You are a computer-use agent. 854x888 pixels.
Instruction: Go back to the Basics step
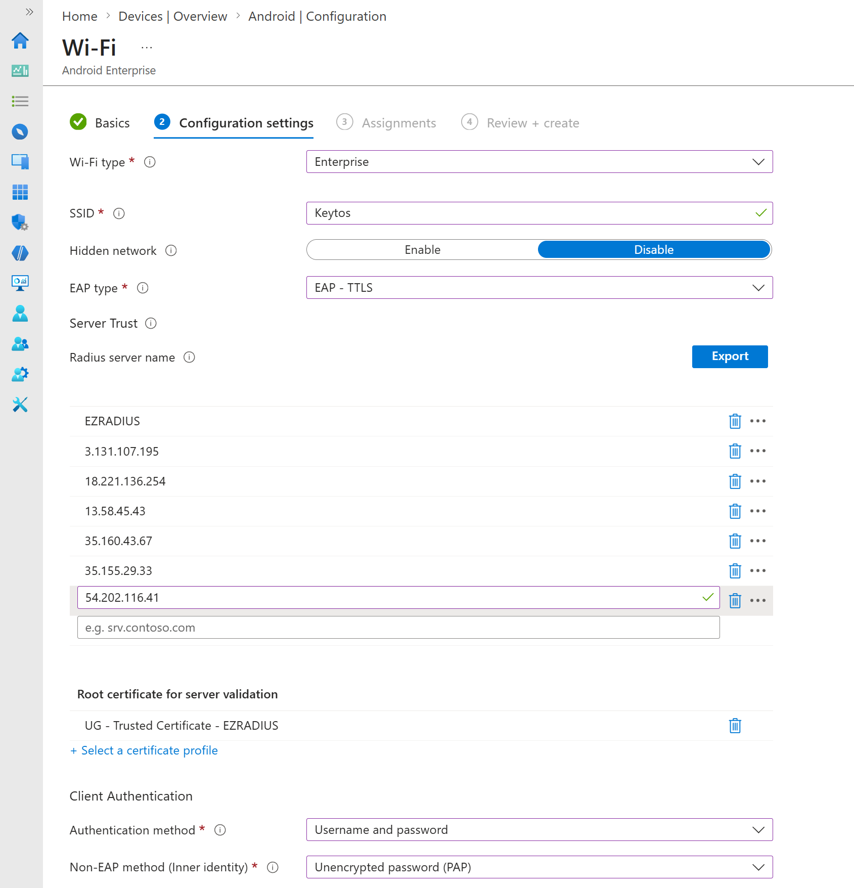(x=112, y=122)
